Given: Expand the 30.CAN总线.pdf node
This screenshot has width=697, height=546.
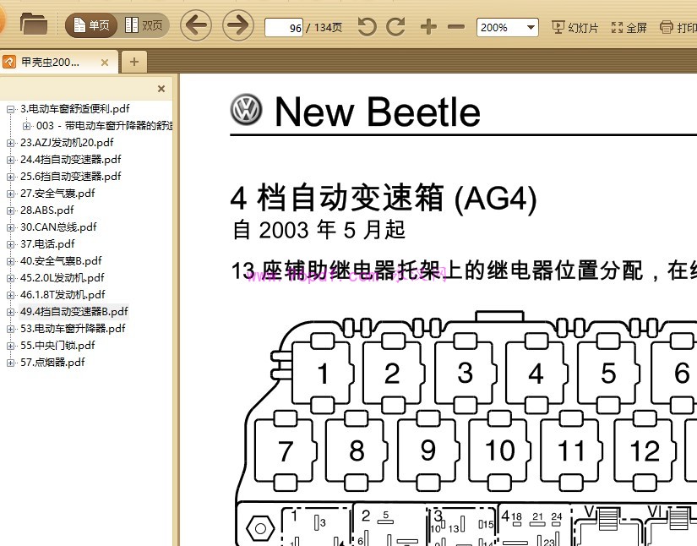Looking at the screenshot, I should 10,227.
